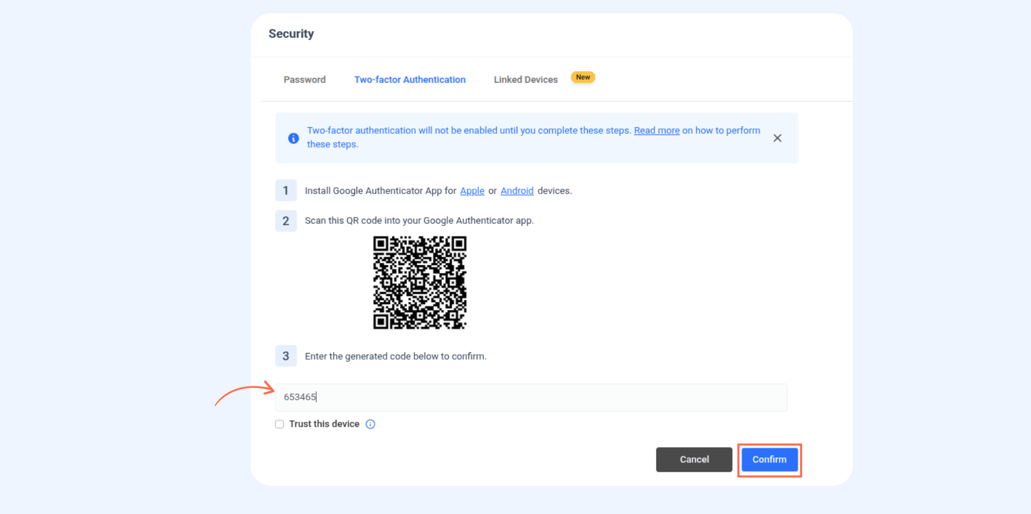Click the Security heading
This screenshot has width=1031, height=514.
click(x=291, y=34)
